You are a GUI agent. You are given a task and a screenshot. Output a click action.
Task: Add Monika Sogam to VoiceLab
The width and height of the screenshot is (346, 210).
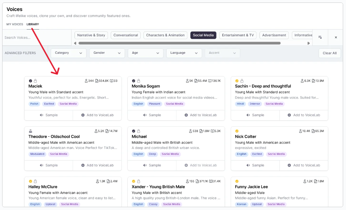click(200, 115)
